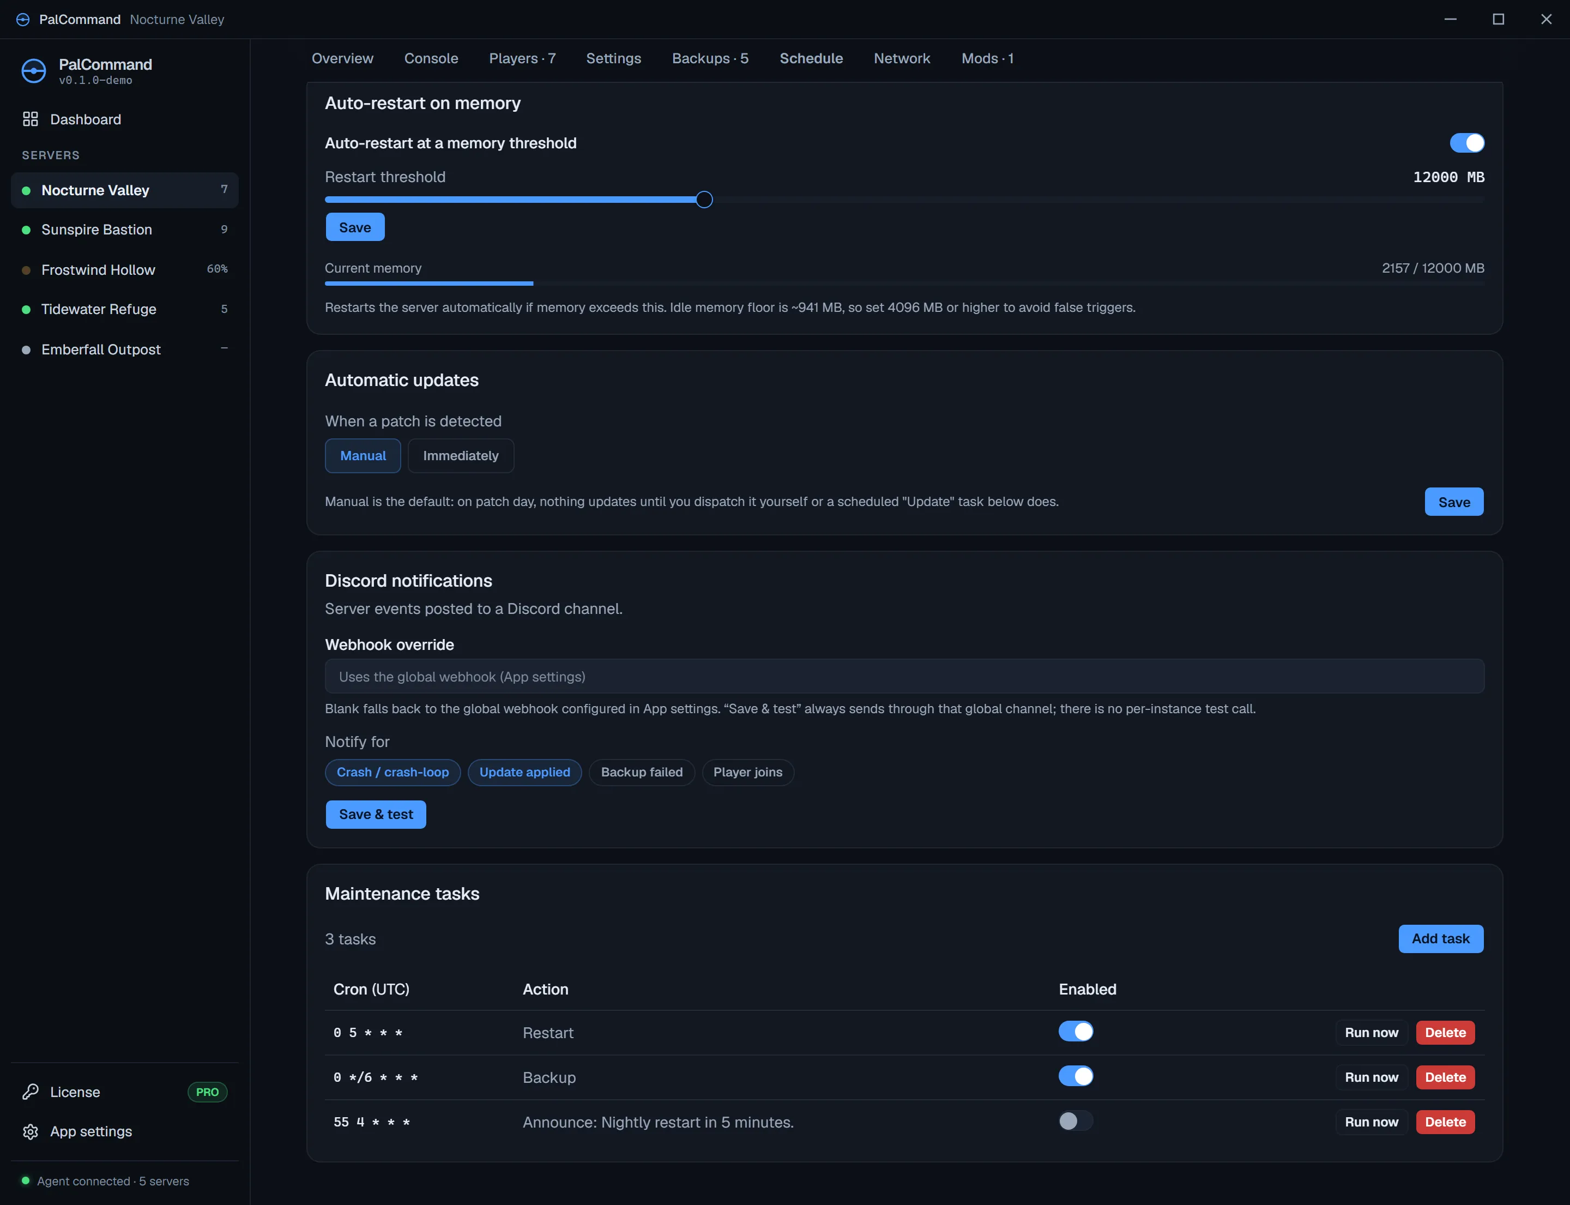
Task: Click the '2157 / 12000 MB' memory readout
Action: pos(1433,268)
